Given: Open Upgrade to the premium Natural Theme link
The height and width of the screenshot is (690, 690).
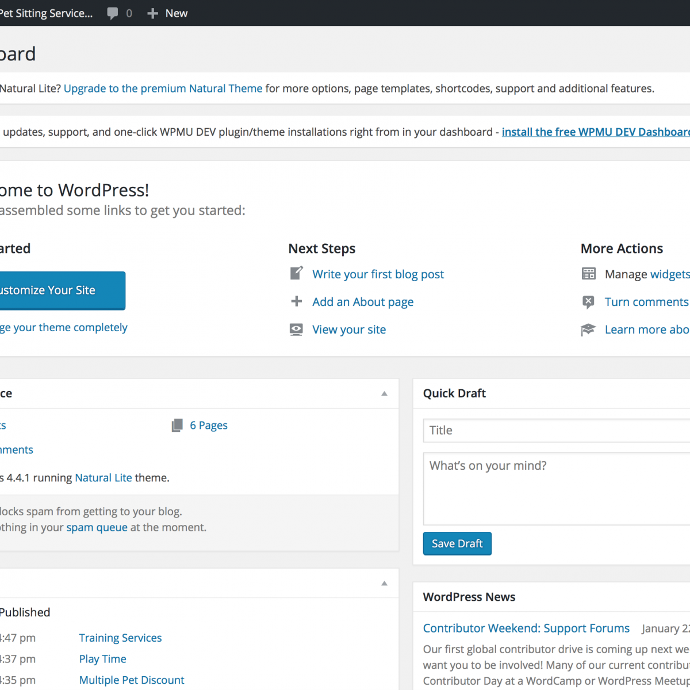Looking at the screenshot, I should tap(163, 89).
